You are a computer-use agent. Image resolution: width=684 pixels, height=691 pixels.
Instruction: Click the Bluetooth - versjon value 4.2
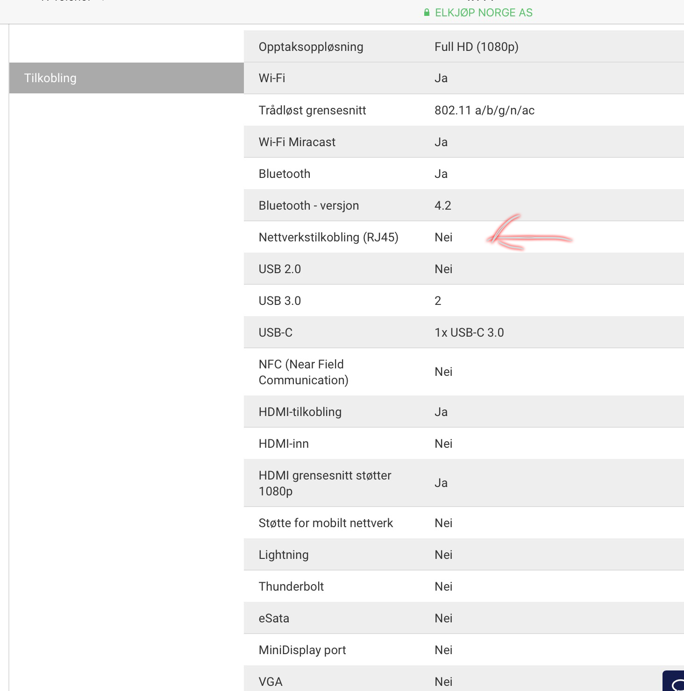click(x=443, y=205)
